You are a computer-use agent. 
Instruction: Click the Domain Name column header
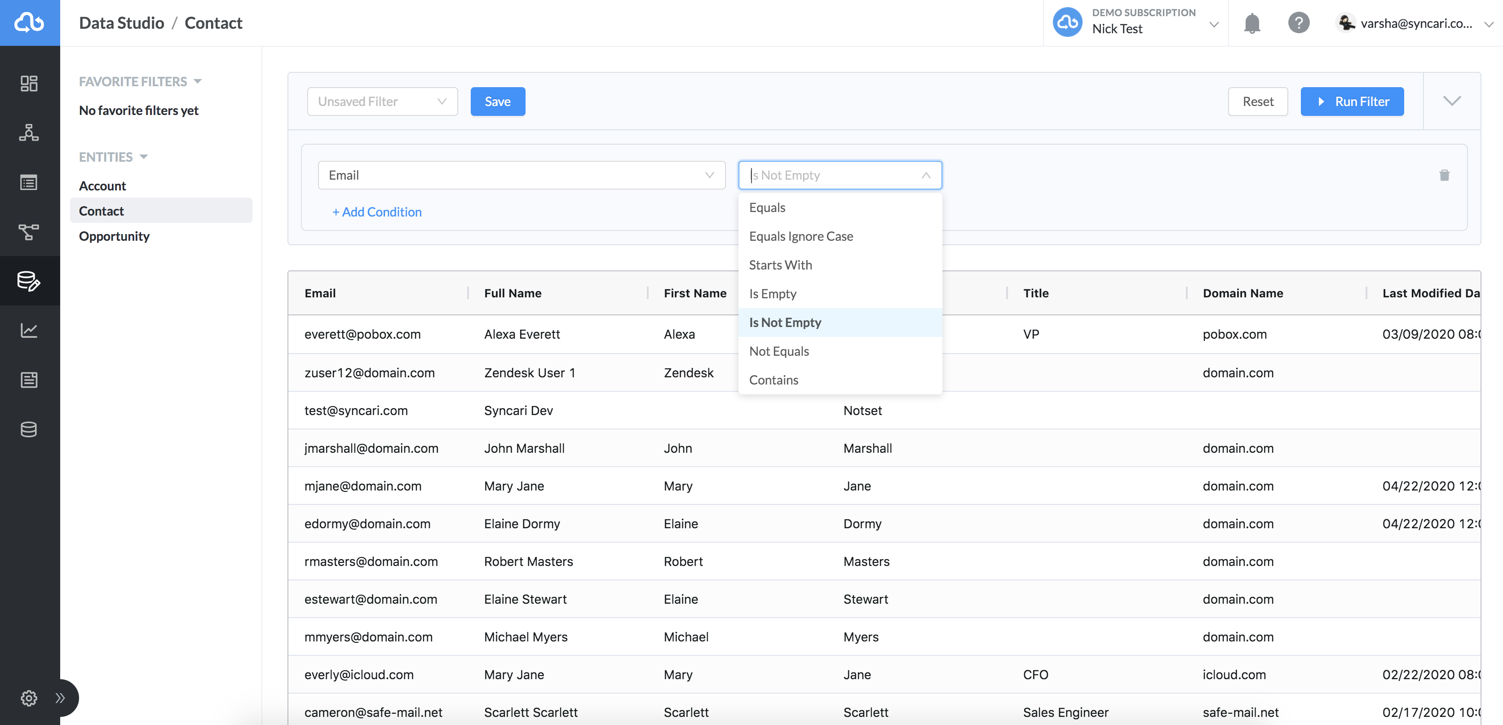point(1243,293)
